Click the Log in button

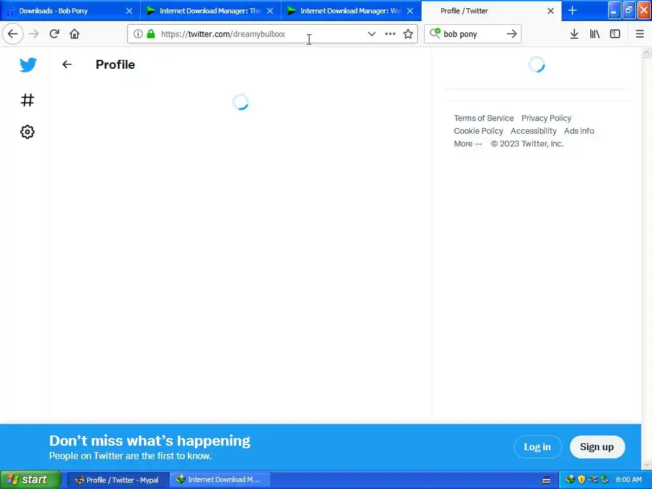537,447
